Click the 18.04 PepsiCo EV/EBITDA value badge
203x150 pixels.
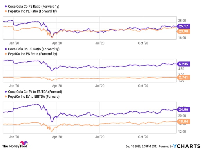[183, 122]
